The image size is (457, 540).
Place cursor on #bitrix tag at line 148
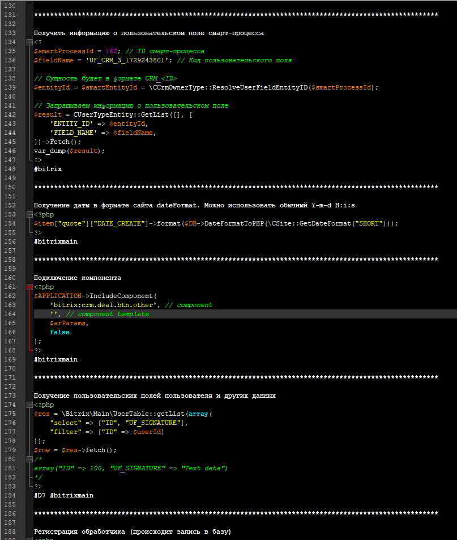coord(48,169)
